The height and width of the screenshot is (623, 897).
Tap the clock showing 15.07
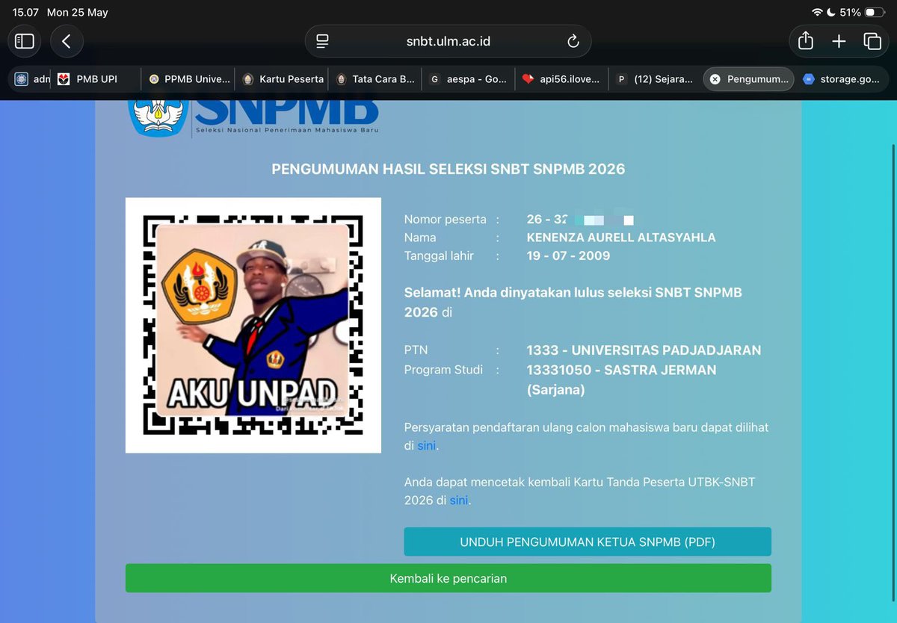pos(25,12)
